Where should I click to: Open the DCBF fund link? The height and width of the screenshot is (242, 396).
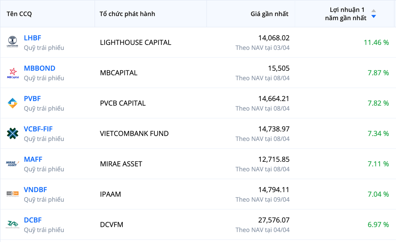(33, 220)
